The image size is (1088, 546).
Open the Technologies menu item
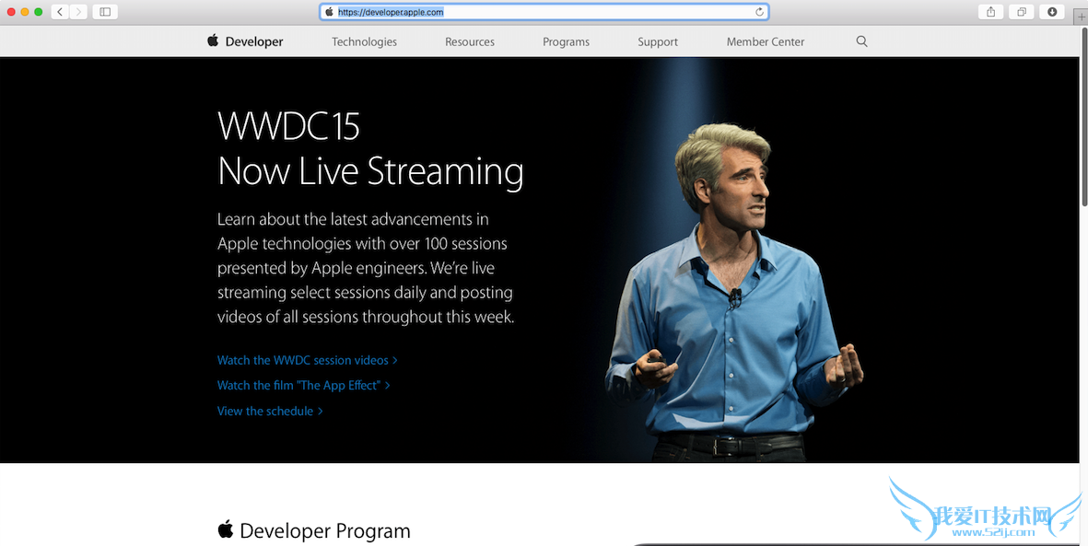364,41
